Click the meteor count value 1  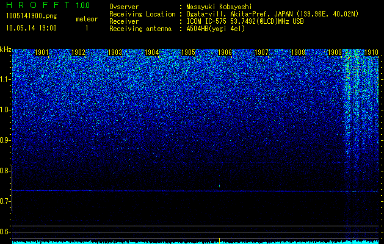pyautogui.click(x=87, y=28)
